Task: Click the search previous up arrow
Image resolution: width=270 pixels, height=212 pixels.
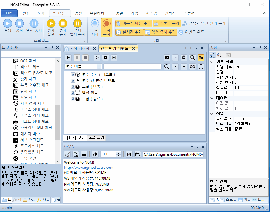Action: coord(175,67)
